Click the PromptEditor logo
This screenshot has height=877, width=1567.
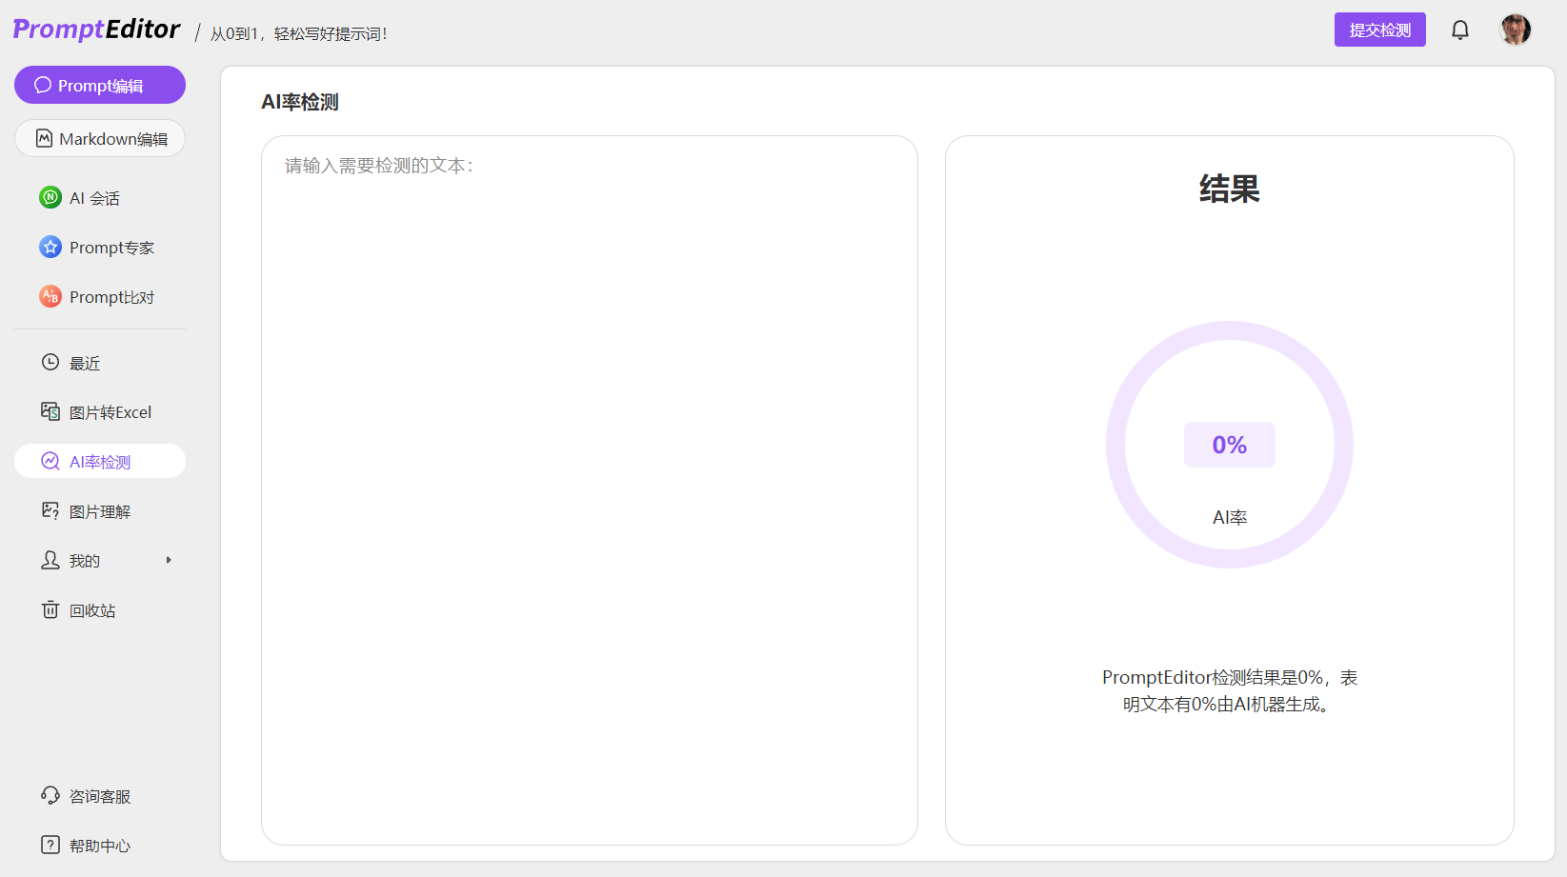click(x=96, y=30)
